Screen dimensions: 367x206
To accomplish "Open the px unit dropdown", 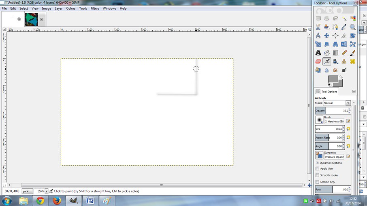I will 27,191.
